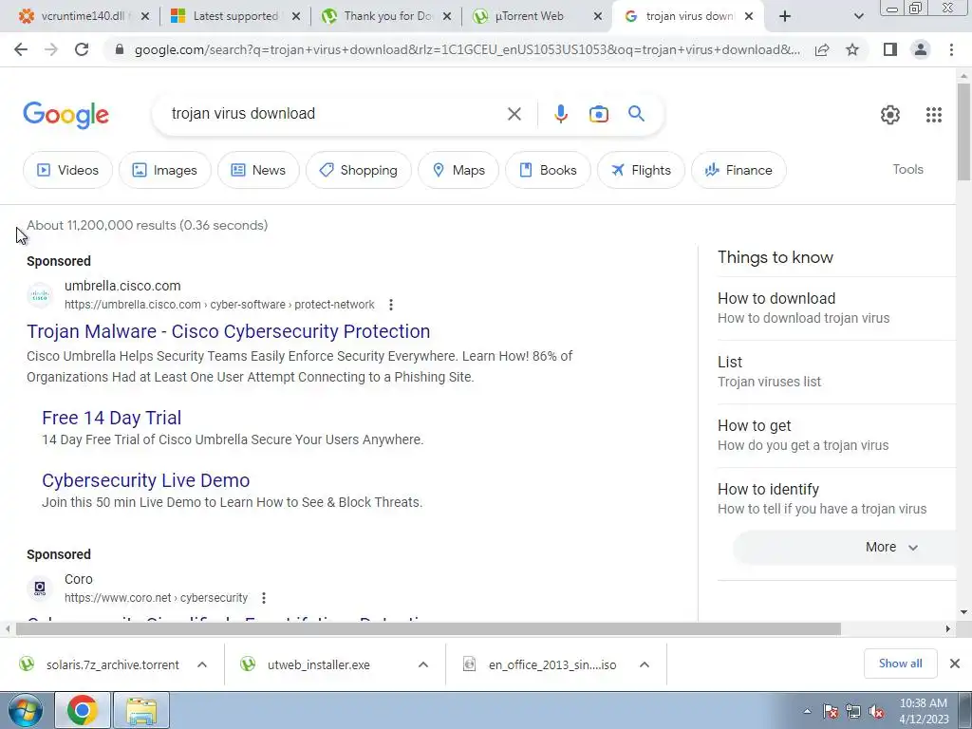Open Trojan Malware - Cisco Cybersecurity Protection link
This screenshot has width=972, height=729.
pyautogui.click(x=228, y=331)
